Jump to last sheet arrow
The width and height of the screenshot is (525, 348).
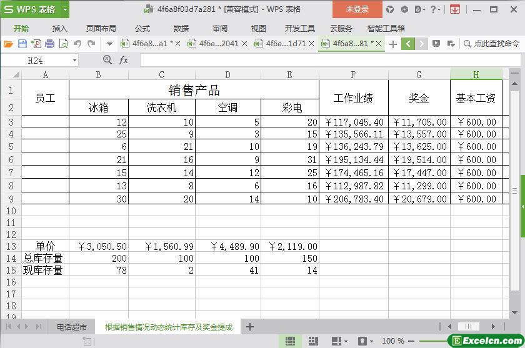(x=39, y=327)
